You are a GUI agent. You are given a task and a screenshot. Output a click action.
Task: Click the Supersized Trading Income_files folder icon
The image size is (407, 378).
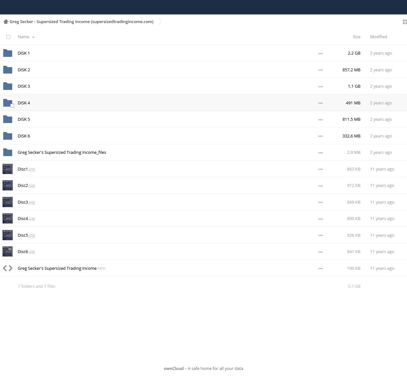pos(8,153)
